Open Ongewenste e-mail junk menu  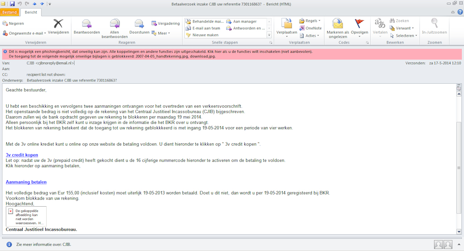pyautogui.click(x=24, y=33)
